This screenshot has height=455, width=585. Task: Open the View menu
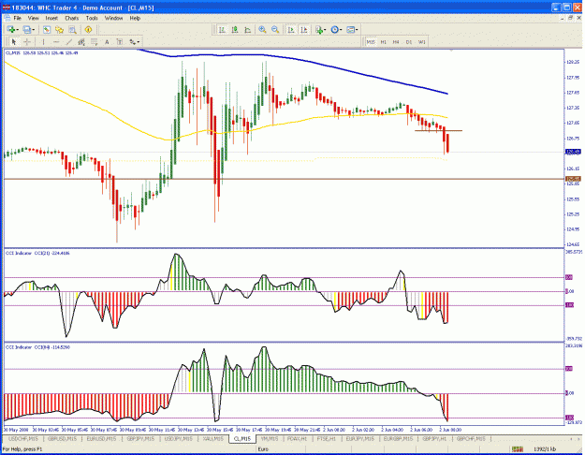click(33, 18)
